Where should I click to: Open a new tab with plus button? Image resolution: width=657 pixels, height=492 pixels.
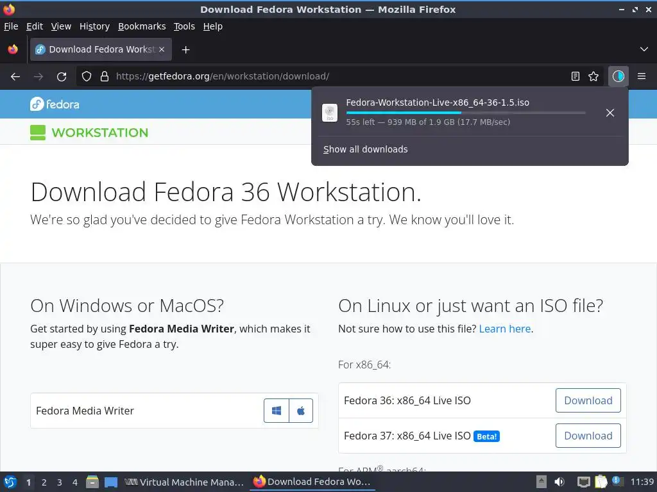click(x=185, y=50)
